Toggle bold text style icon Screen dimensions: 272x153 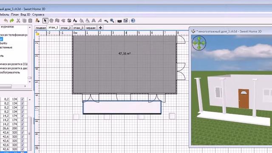point(93,21)
